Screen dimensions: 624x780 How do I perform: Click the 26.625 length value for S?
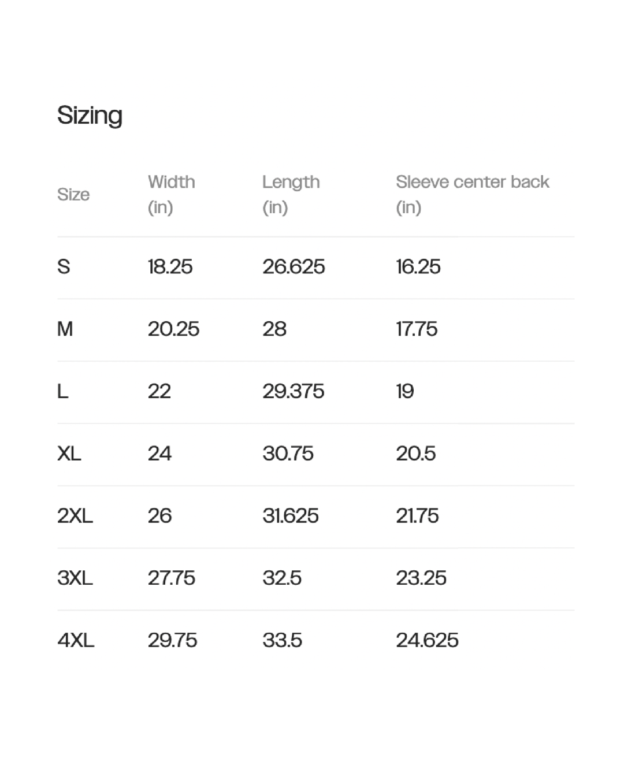pyautogui.click(x=294, y=267)
